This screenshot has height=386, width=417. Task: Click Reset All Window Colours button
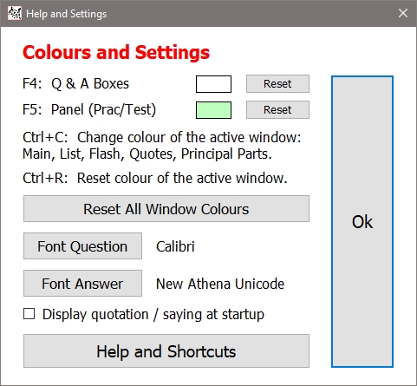(x=166, y=209)
